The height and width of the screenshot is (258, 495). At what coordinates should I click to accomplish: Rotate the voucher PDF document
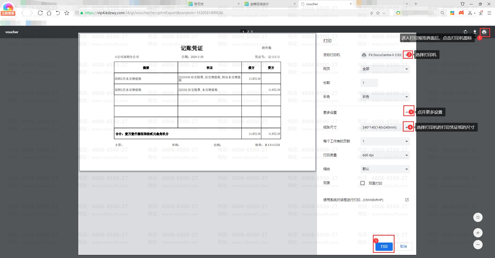click(x=465, y=32)
